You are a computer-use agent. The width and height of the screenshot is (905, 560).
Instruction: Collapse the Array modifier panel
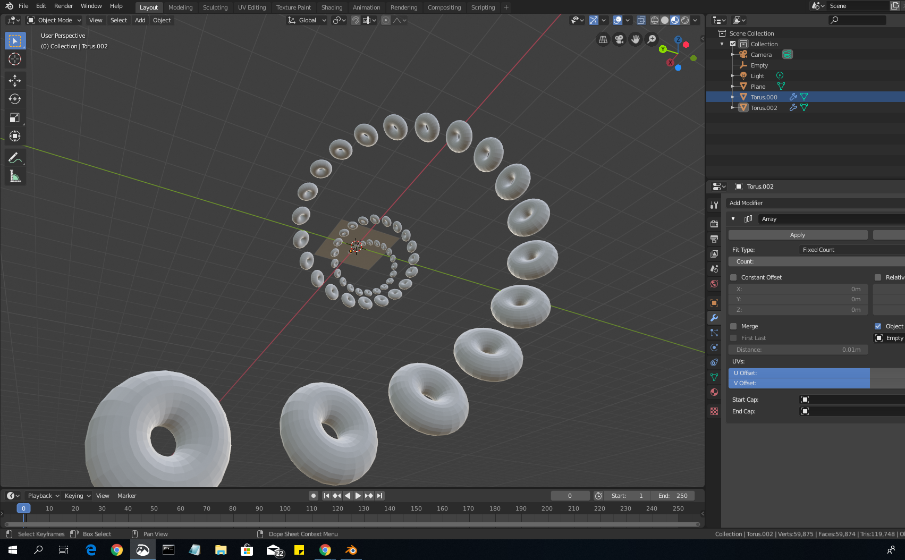733,219
